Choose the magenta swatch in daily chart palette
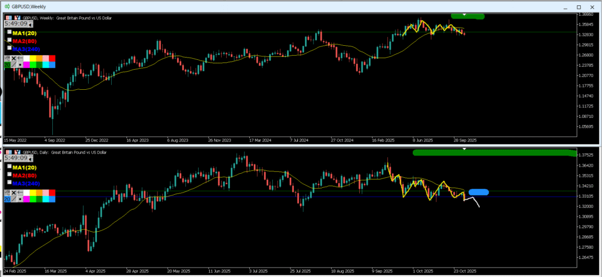This screenshot has height=277, width=602. tap(26, 200)
